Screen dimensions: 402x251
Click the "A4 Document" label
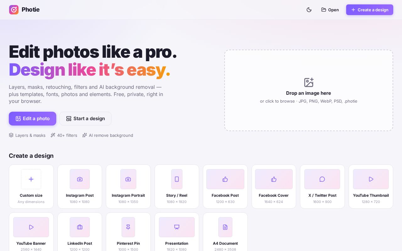pos(225,243)
